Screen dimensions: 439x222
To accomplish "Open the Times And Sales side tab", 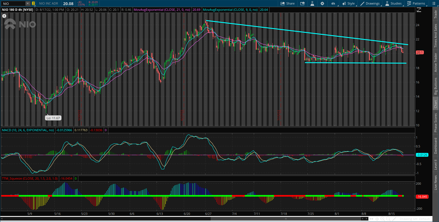I will tap(436, 36).
